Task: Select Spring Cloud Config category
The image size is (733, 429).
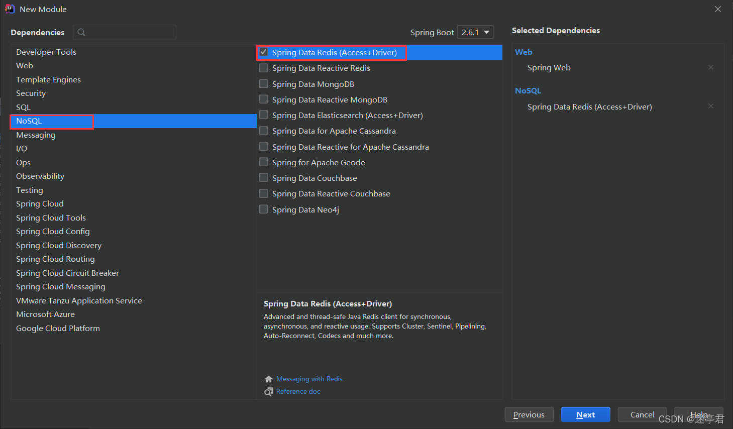Action: tap(134, 232)
